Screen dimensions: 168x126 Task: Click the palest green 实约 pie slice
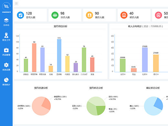[x=97, y=101]
